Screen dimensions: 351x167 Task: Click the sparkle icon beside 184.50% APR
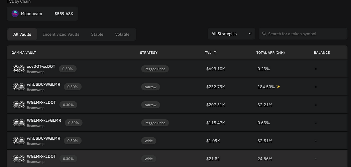[278, 87]
